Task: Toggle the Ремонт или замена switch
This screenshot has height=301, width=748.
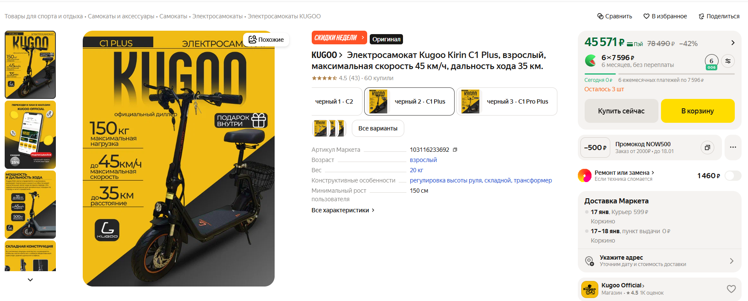Action: [x=733, y=176]
